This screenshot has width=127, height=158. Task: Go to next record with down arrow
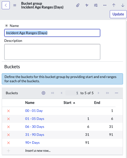click(x=123, y=5)
